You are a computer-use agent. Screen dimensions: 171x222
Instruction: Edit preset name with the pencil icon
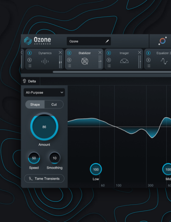tap(107, 41)
